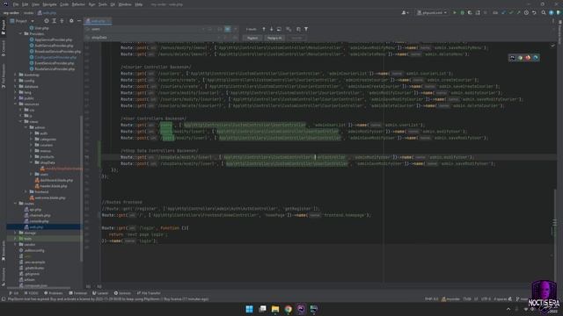Open the Tools menu
Screen dimensions: 563x316
point(103,4)
